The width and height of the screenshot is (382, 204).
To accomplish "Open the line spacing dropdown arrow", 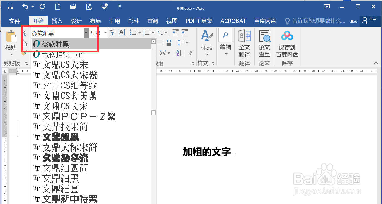I will pyautogui.click(x=187, y=43).
